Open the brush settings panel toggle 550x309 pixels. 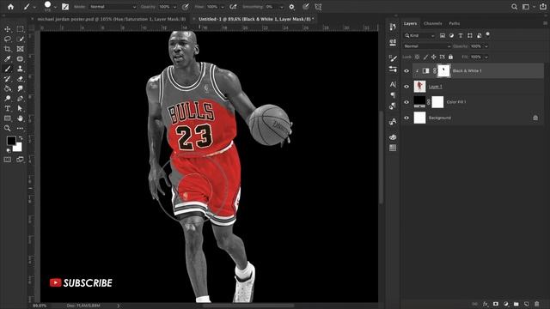(x=65, y=7)
